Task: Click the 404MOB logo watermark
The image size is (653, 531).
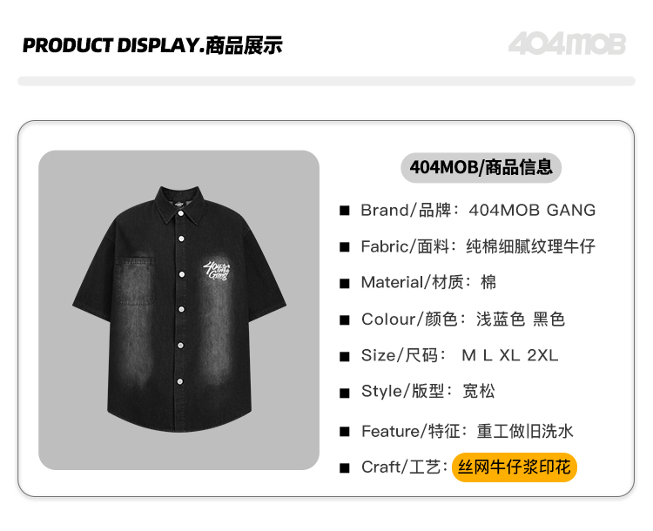Action: tap(567, 44)
